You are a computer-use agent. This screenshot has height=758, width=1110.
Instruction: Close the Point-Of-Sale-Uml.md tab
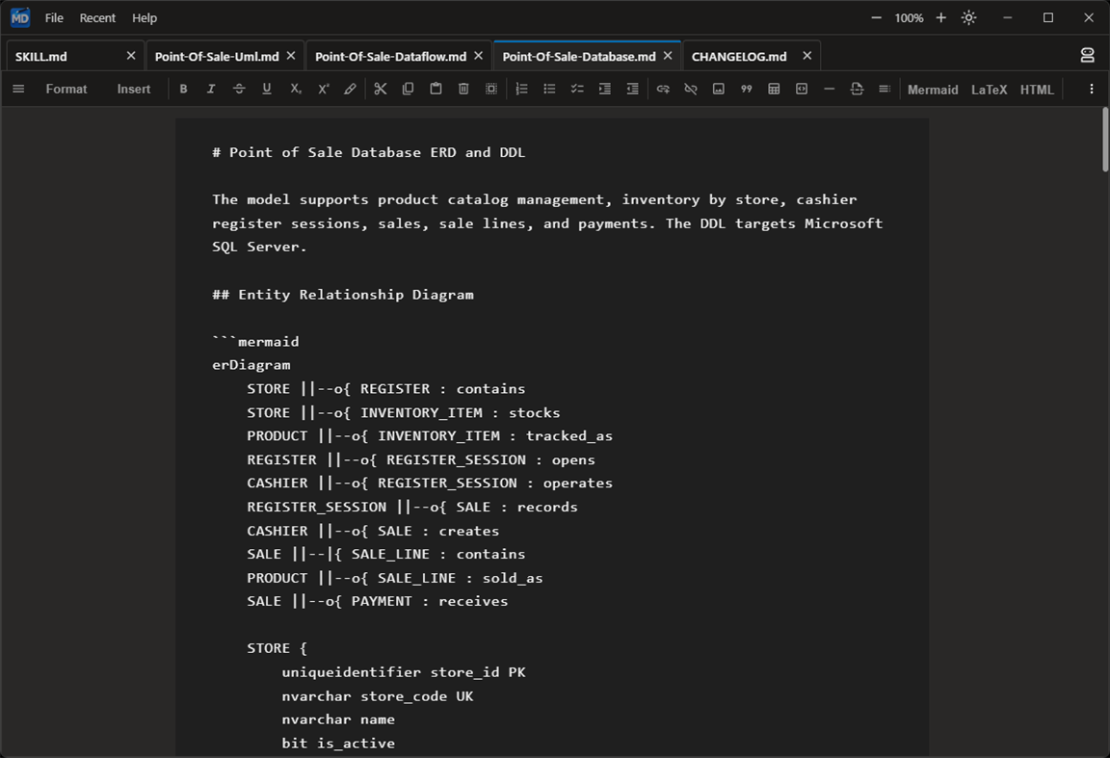[x=291, y=56]
